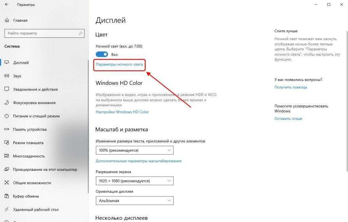Open the 100% (рекомендуется) scale dropdown
The width and height of the screenshot is (348, 222).
tap(135, 150)
